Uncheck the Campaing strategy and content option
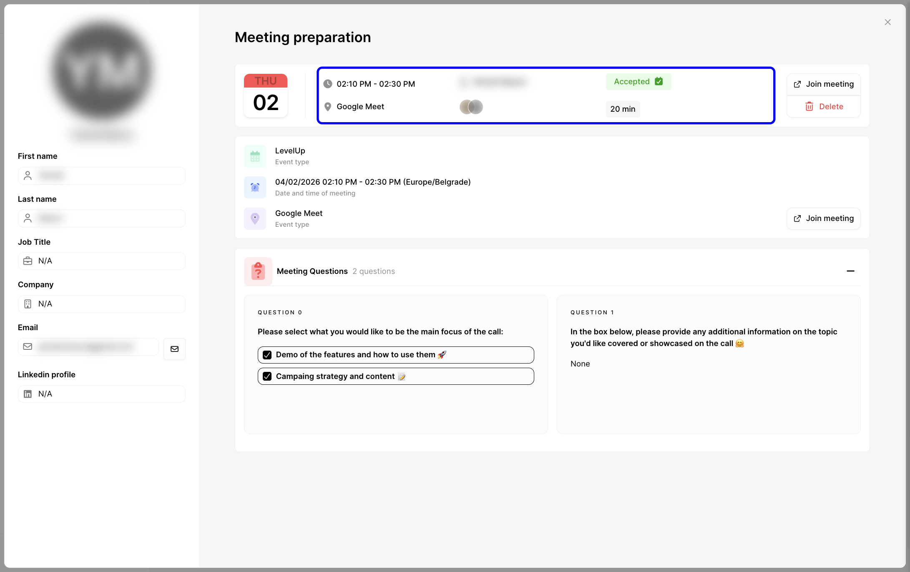Screen dimensions: 910x572 click(x=267, y=376)
